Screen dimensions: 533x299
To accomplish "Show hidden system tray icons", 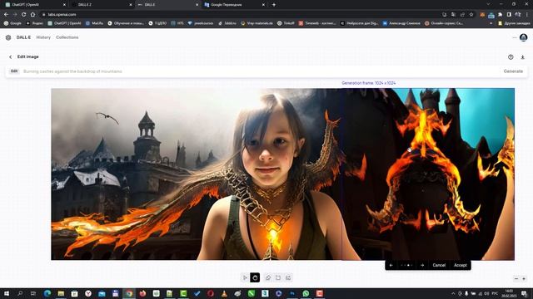I will (x=453, y=293).
